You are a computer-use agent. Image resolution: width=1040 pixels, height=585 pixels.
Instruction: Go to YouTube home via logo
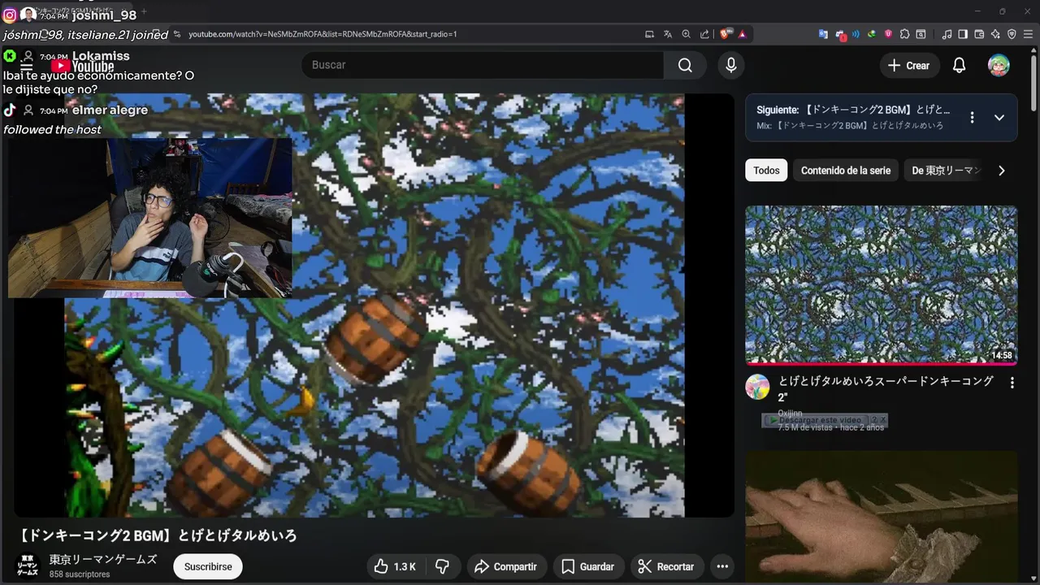coord(82,67)
